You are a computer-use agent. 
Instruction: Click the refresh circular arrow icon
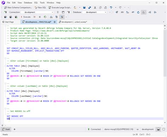pyautogui.click(x=138, y=12)
